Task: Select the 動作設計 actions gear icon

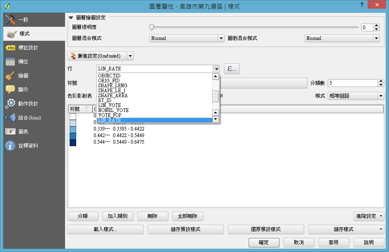Action: pyautogui.click(x=10, y=104)
